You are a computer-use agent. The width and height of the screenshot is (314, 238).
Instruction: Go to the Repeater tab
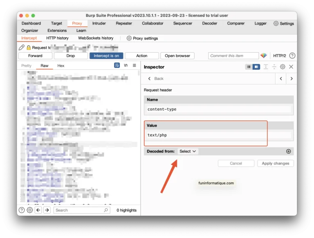pos(124,23)
